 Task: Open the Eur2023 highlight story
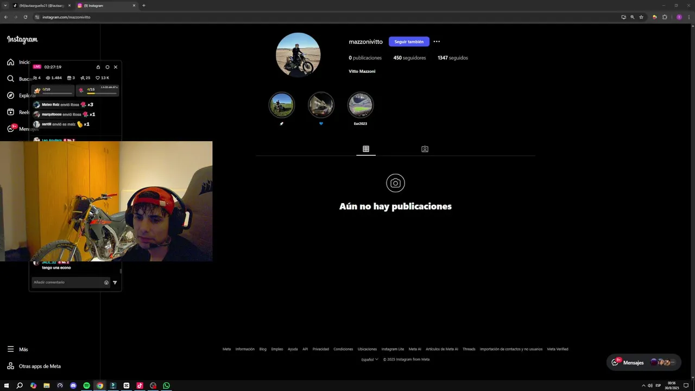(x=361, y=105)
